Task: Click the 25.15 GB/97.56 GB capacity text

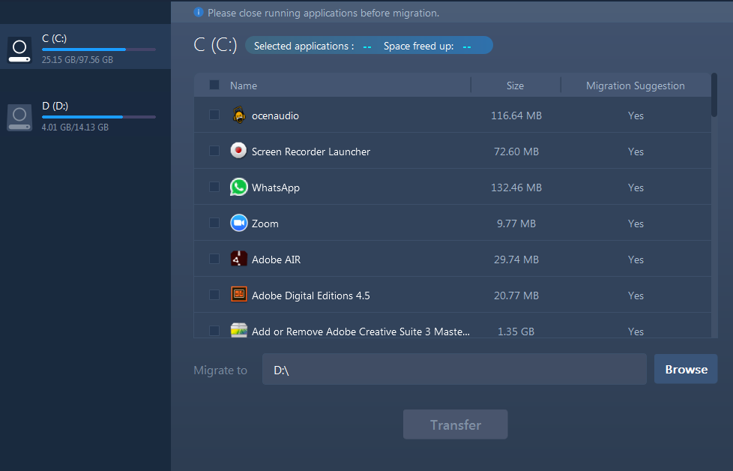Action: pyautogui.click(x=77, y=60)
